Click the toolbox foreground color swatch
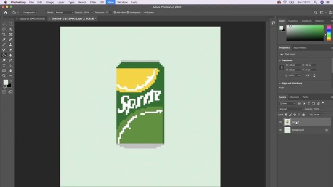333x187 pixels. 6,82
